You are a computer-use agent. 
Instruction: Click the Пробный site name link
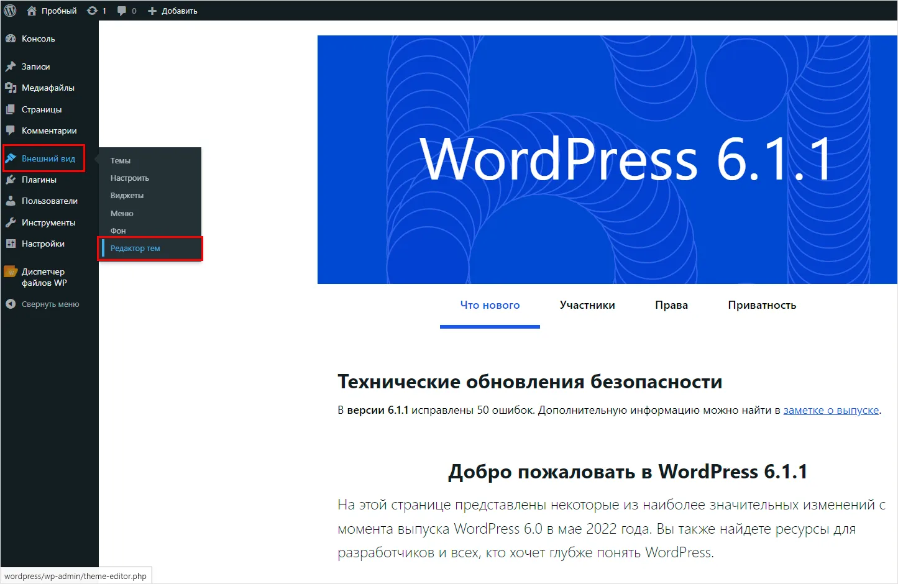pos(59,11)
